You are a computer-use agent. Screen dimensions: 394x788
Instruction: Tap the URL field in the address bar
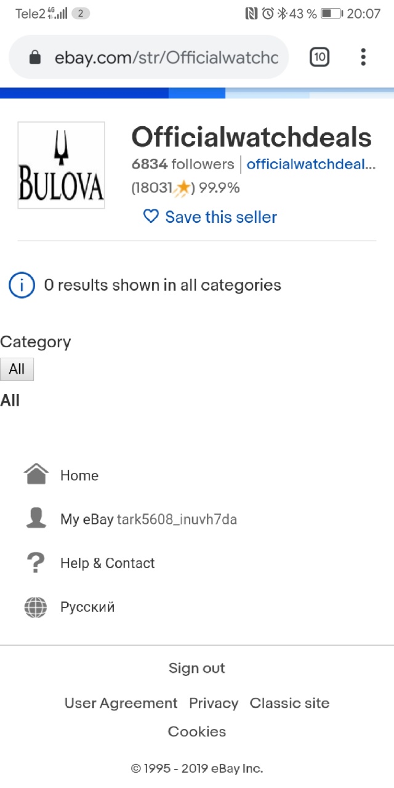tap(166, 58)
